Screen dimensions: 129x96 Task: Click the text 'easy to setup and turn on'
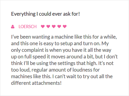click(x=72, y=44)
